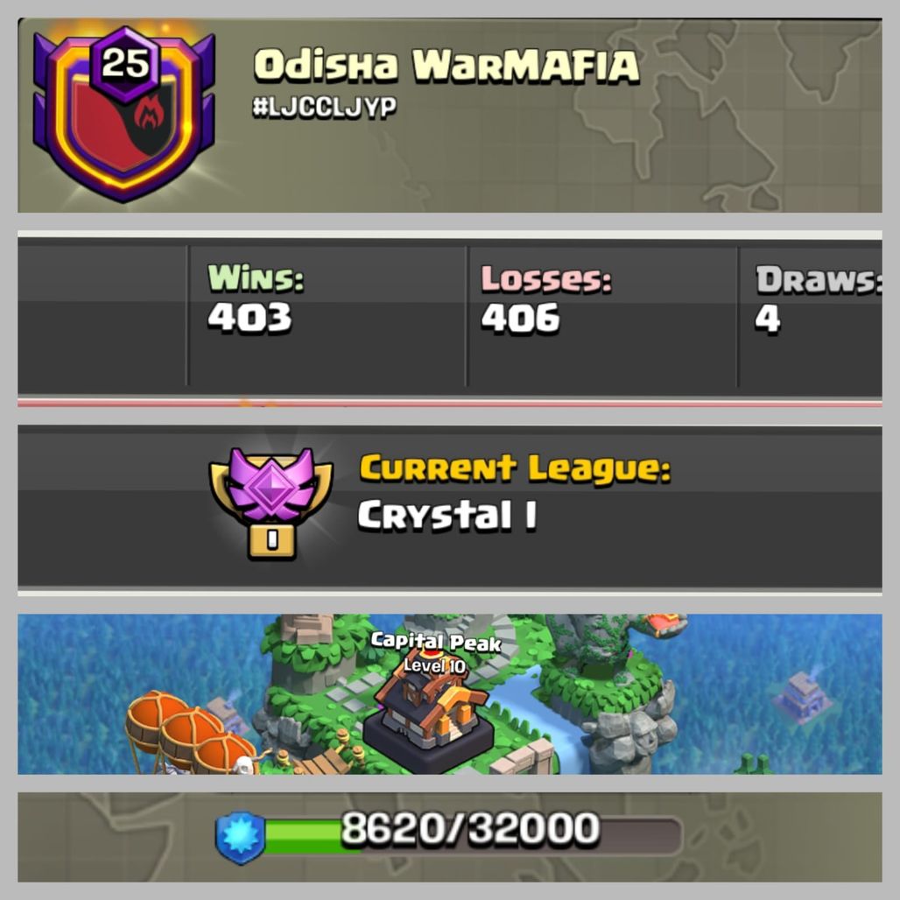Click the blue clan XP shield icon
900x900 pixels.
click(240, 837)
